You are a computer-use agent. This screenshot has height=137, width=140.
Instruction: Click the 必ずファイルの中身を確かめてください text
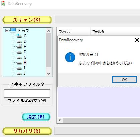pyautogui.click(x=105, y=63)
